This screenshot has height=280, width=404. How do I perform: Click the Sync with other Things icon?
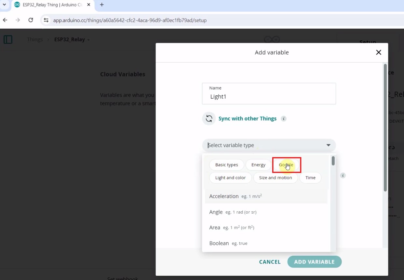[x=209, y=119]
